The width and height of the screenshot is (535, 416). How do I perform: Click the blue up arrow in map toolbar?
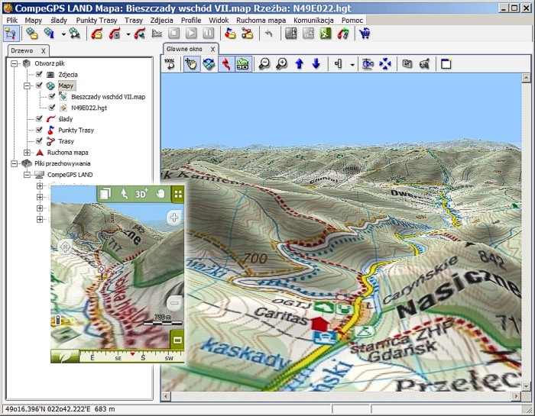click(x=300, y=63)
